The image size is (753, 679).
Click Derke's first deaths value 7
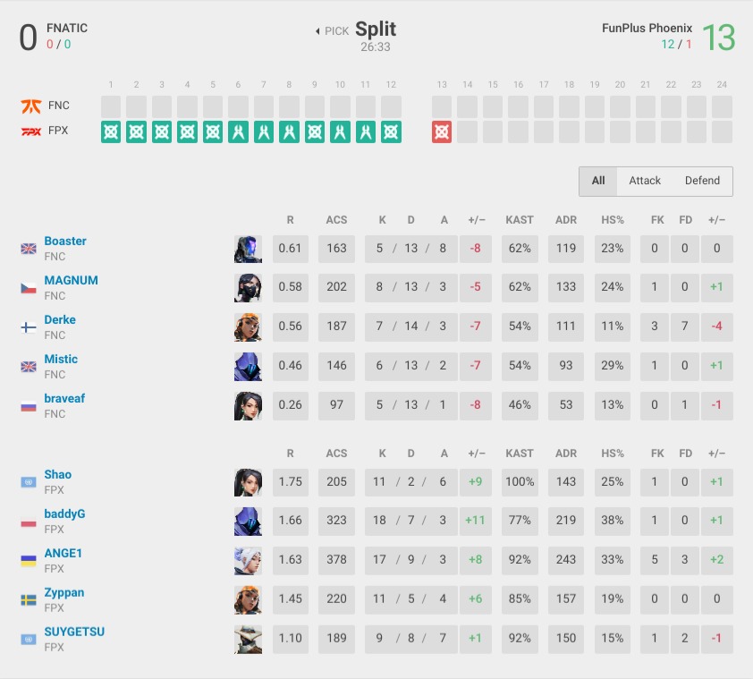pos(685,327)
